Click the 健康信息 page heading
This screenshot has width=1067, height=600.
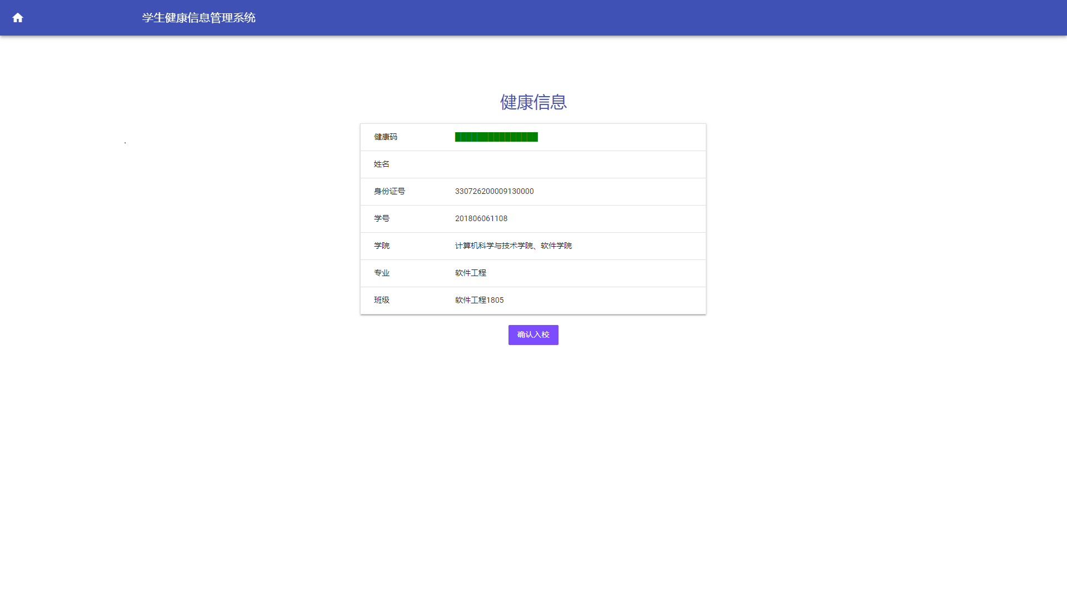point(533,102)
